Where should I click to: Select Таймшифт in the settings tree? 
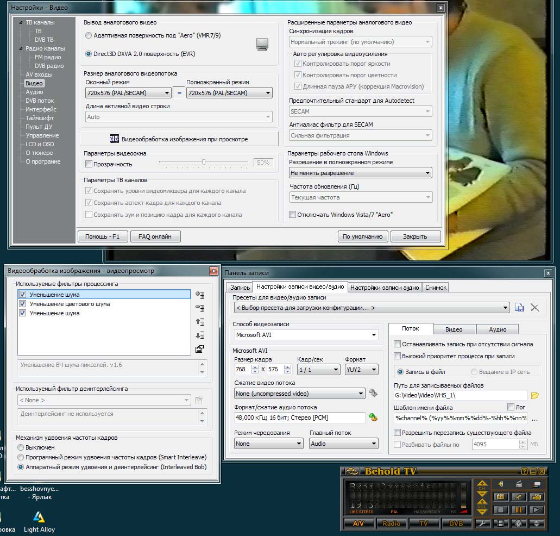point(40,118)
